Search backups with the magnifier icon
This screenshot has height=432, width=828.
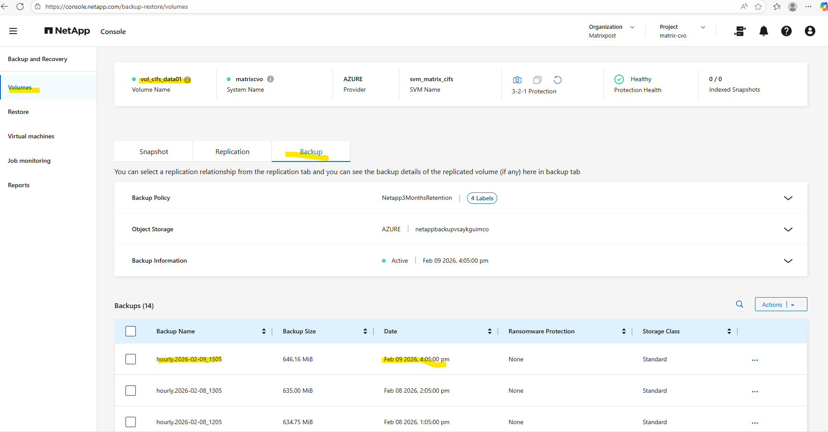(739, 304)
